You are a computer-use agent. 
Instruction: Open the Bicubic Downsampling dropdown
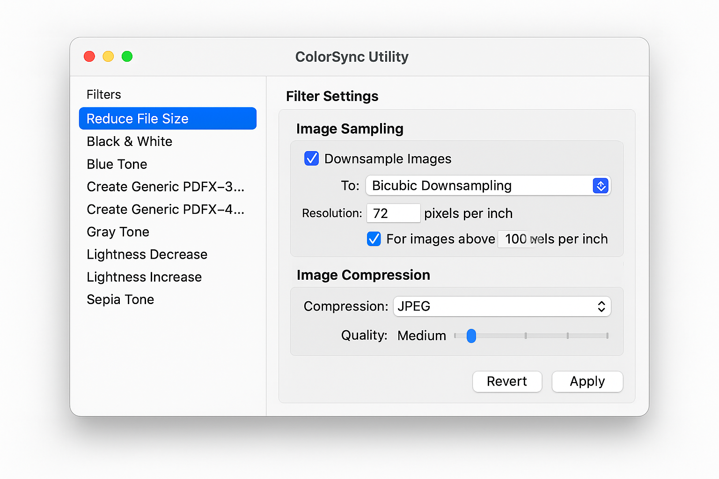pyautogui.click(x=488, y=186)
